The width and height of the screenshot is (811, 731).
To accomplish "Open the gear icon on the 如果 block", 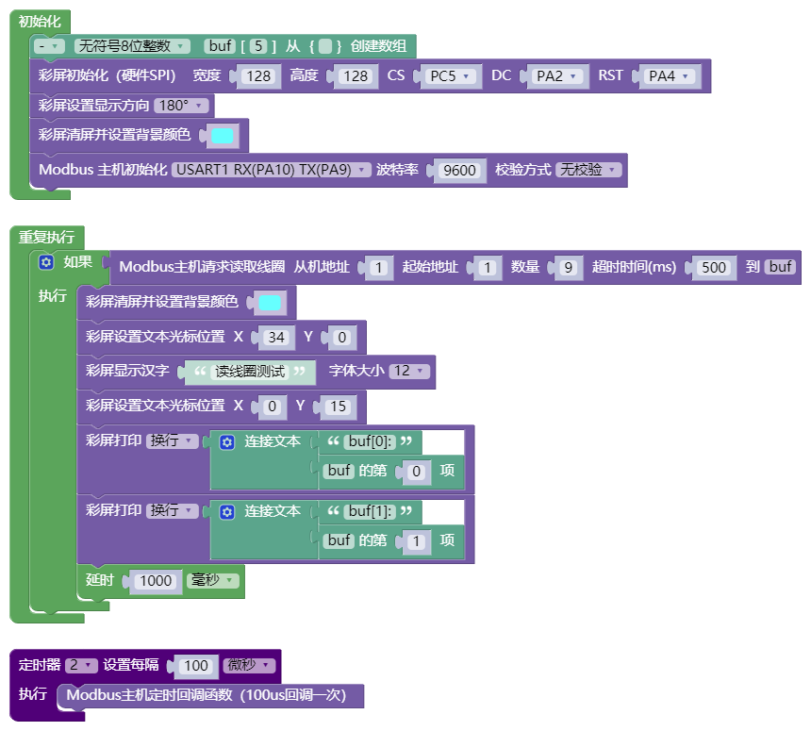I will [46, 262].
